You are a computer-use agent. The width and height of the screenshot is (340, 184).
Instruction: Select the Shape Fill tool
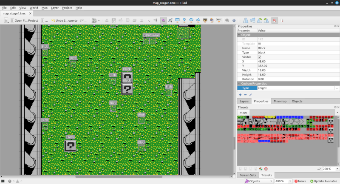click(x=127, y=20)
